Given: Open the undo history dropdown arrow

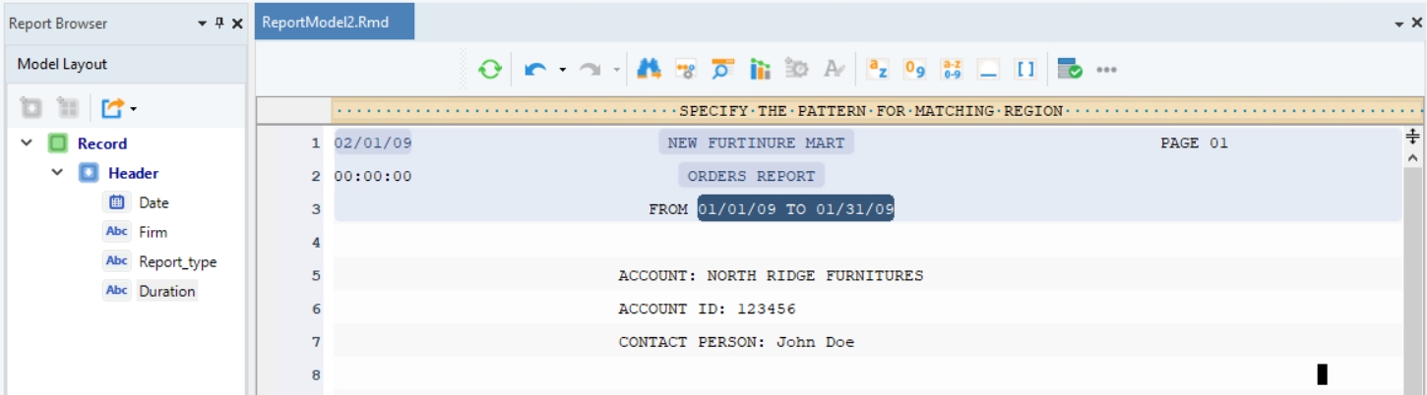Looking at the screenshot, I should 563,70.
